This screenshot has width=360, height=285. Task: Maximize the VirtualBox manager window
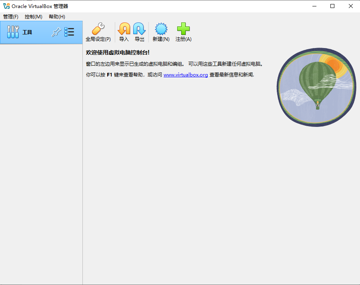pos(332,6)
